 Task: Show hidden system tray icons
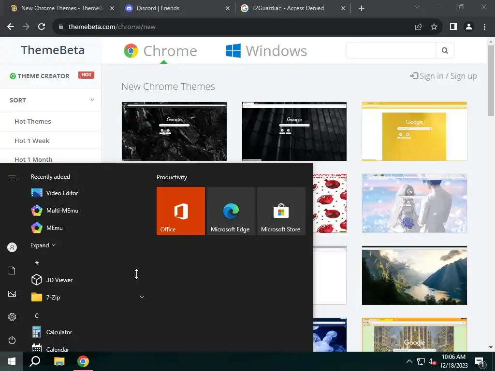click(x=409, y=361)
